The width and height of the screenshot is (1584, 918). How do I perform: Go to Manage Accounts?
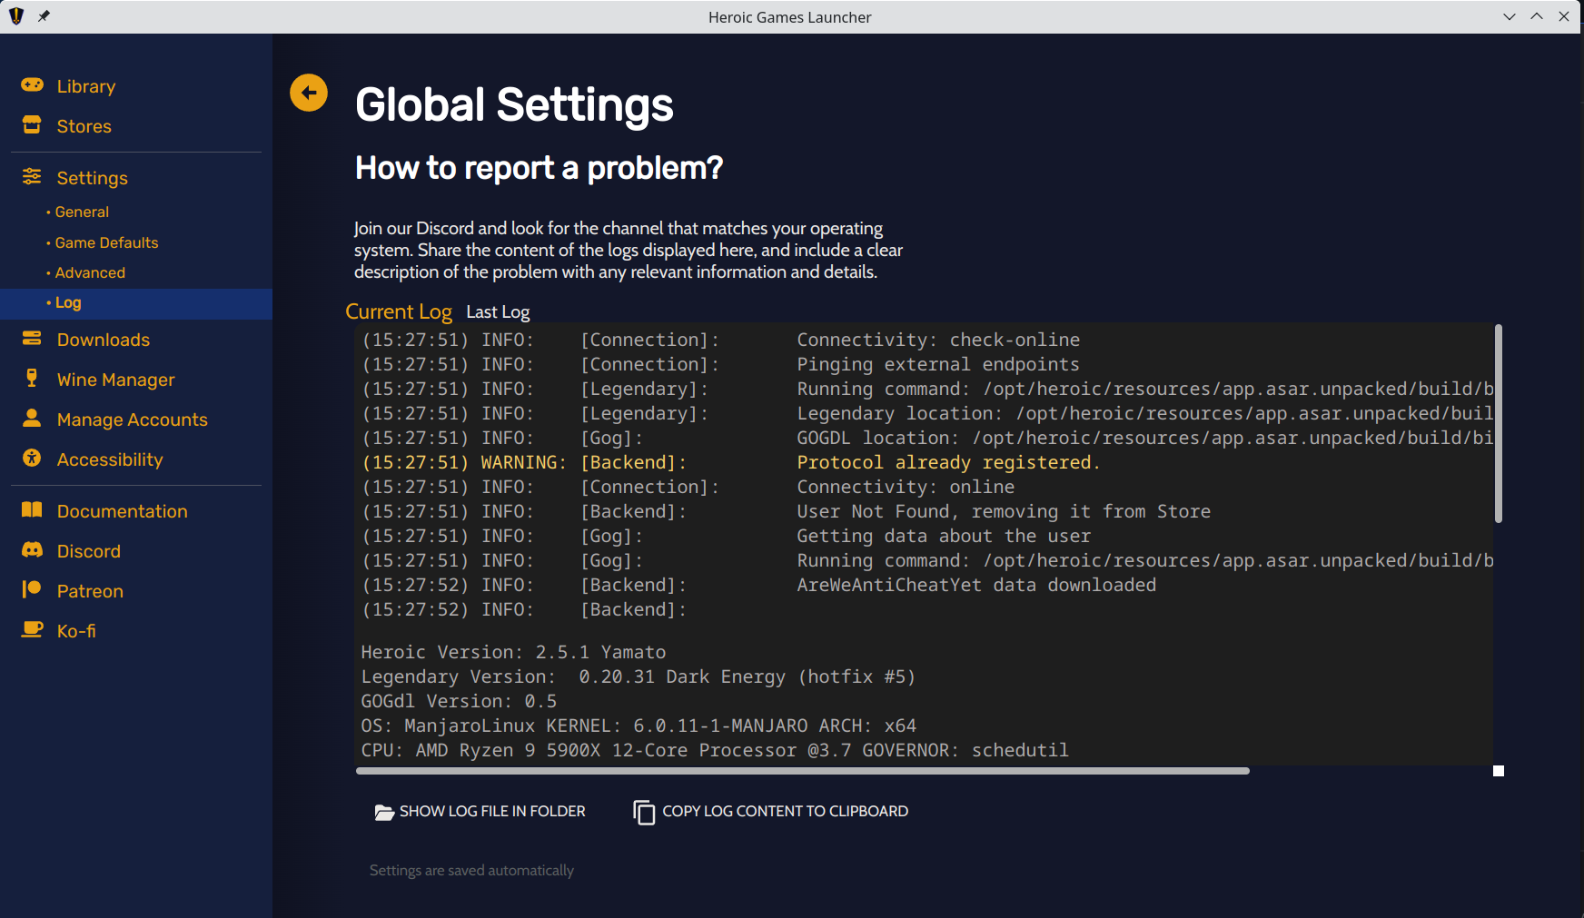click(133, 420)
